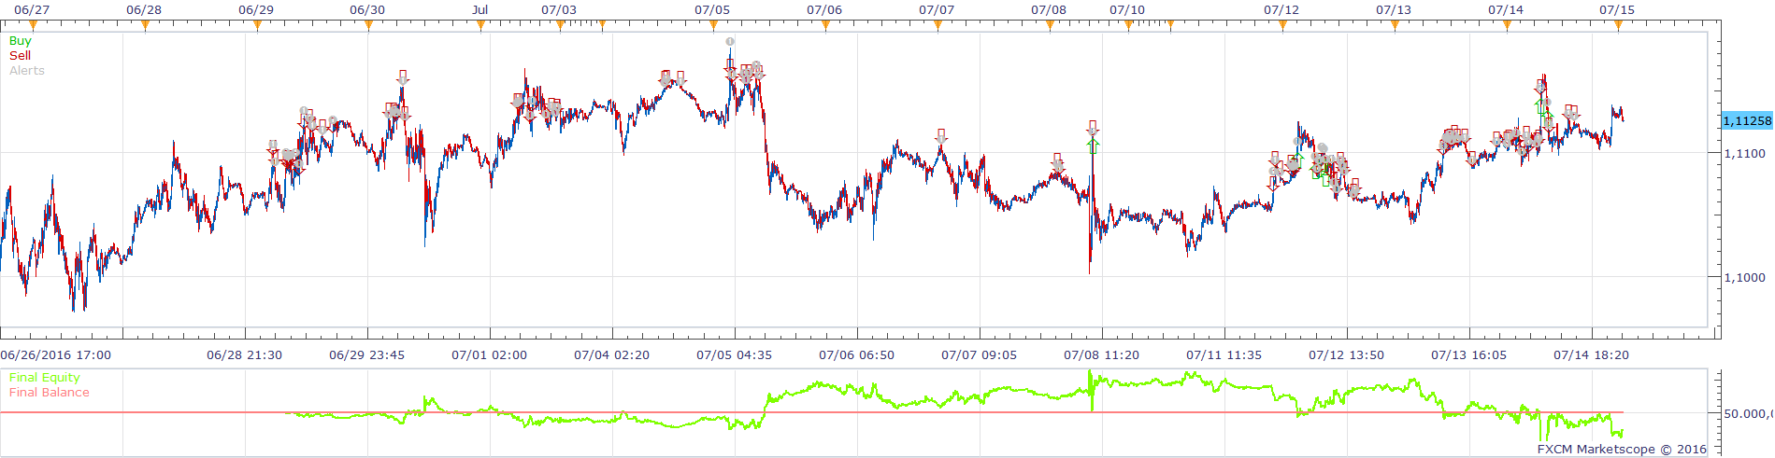Click the green buy arrow at the 07/08 price spike

1093,146
